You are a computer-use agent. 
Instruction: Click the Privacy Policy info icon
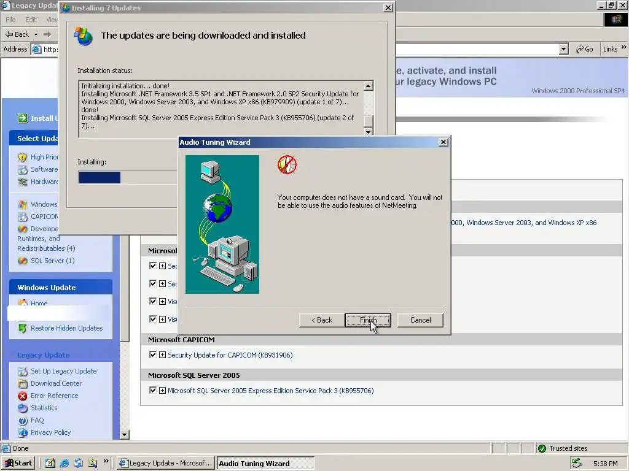(23, 432)
